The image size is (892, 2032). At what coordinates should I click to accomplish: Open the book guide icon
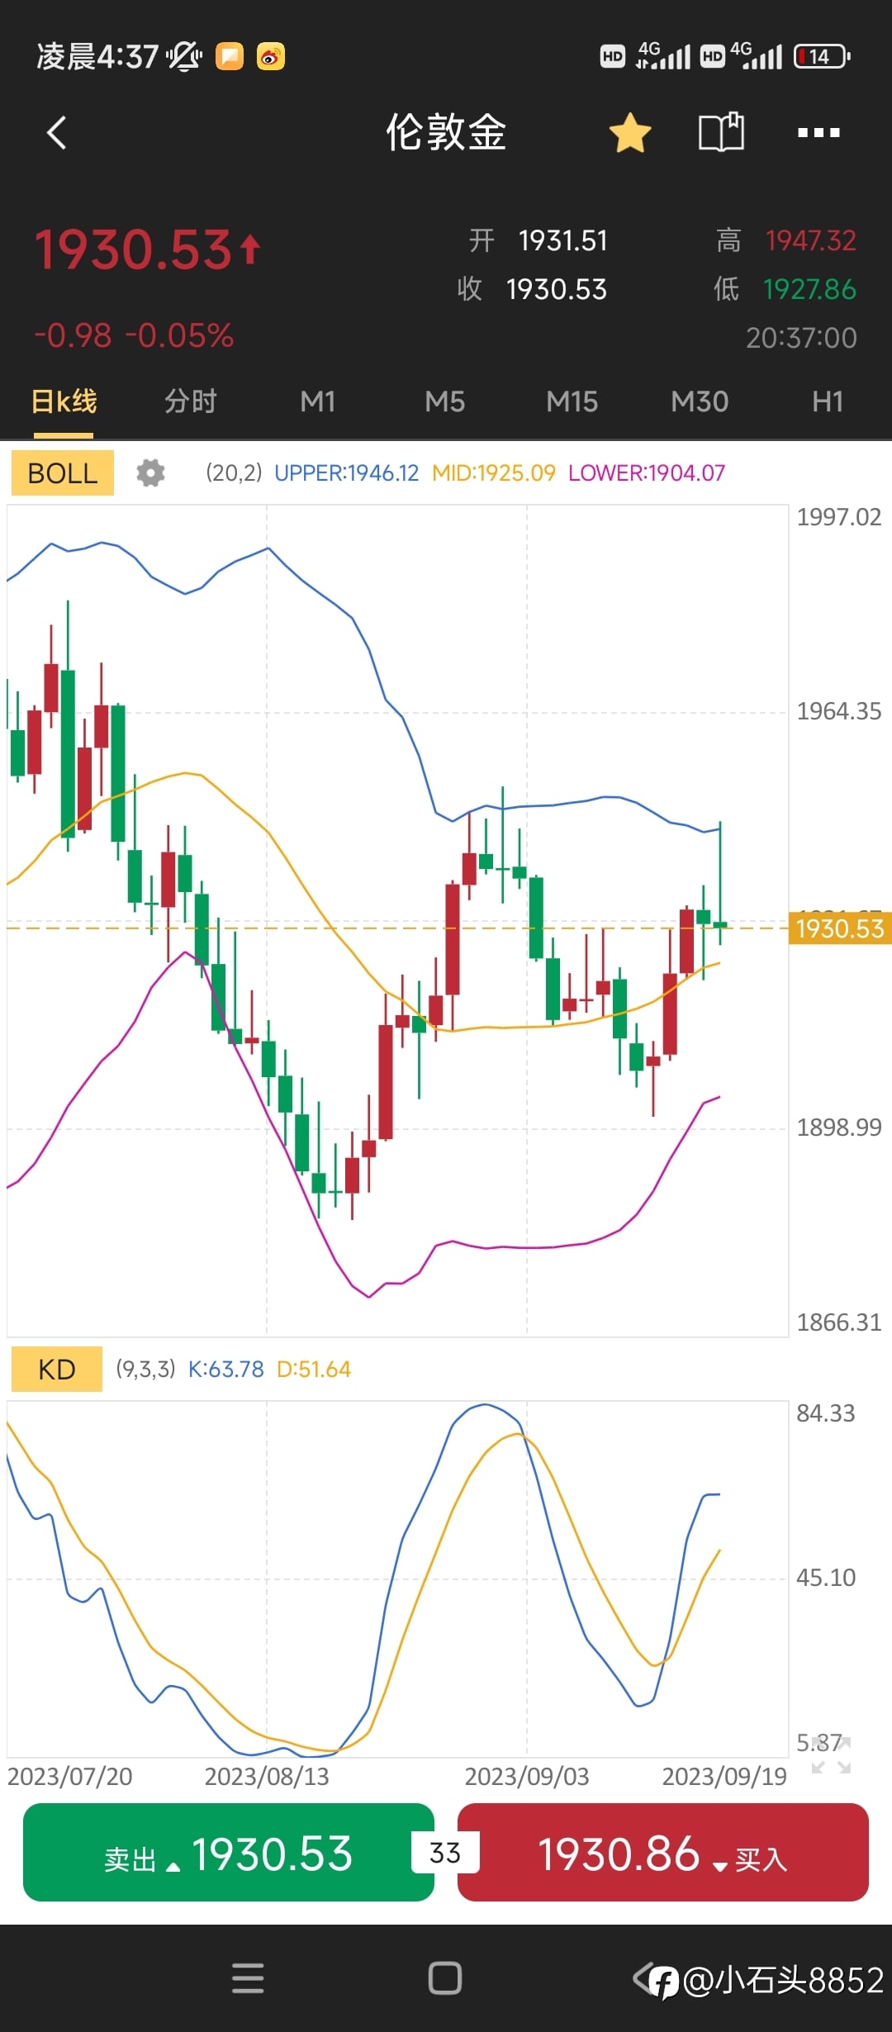(721, 132)
